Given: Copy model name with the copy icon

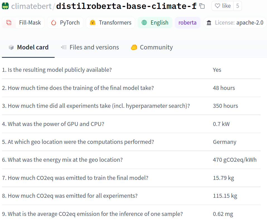Looking at the screenshot, I should 202,6.
